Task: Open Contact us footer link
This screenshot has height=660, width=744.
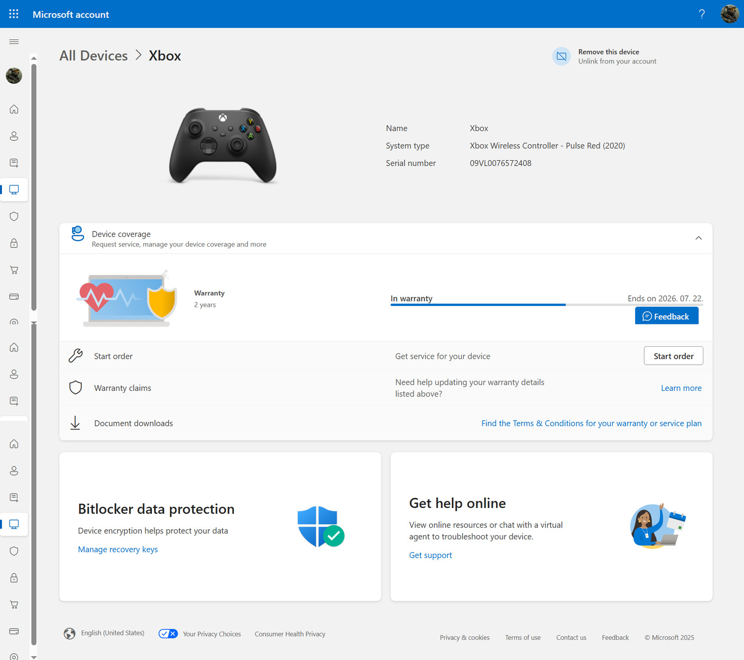Action: tap(571, 637)
